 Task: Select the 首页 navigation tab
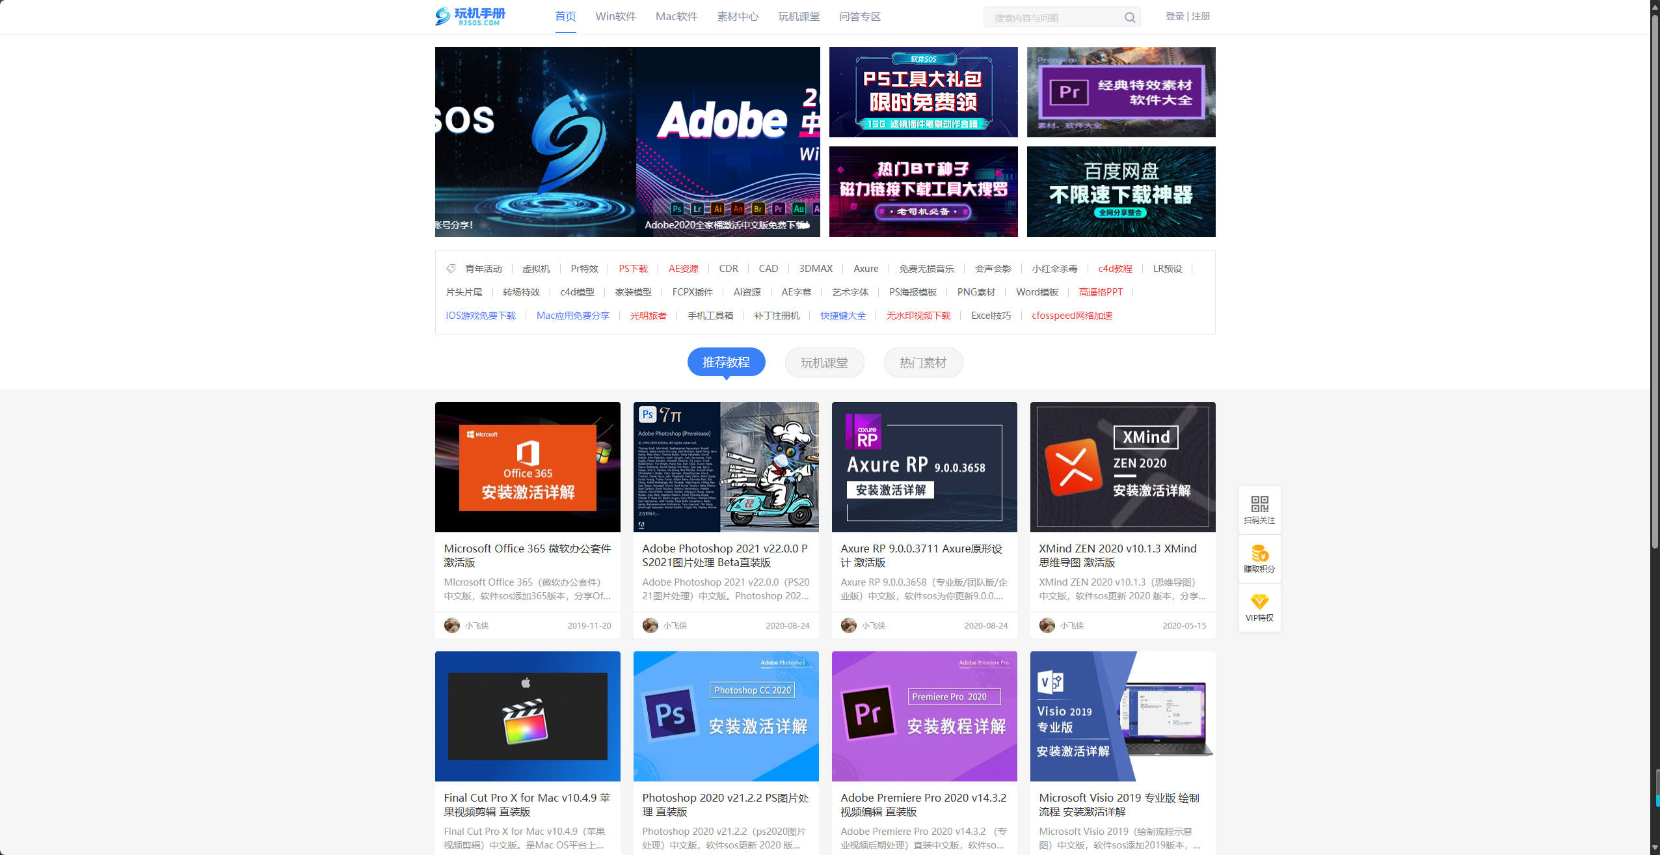point(565,16)
